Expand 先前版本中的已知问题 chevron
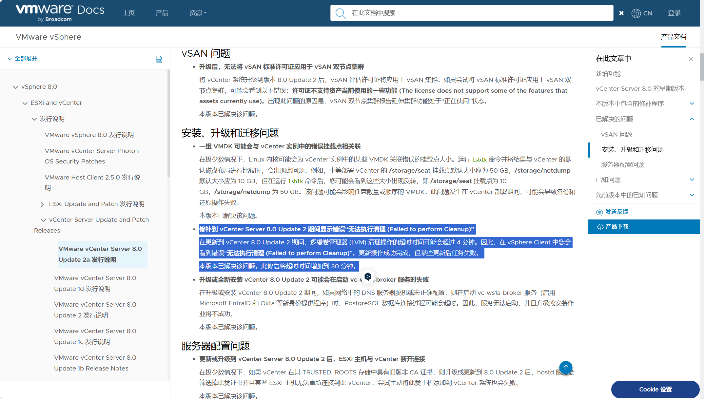 point(692,195)
